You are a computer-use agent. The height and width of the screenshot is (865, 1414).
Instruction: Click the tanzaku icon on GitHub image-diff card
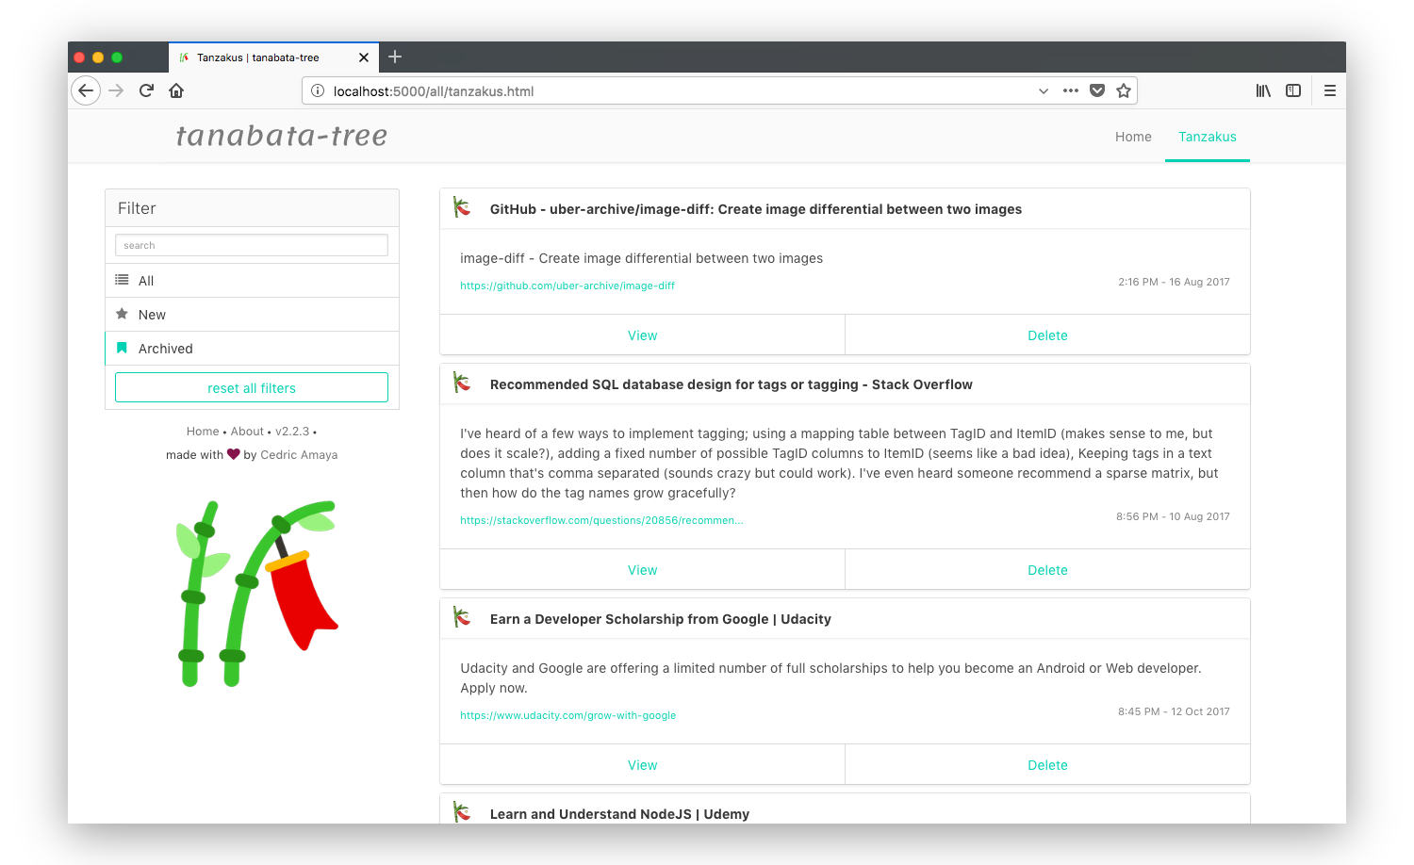coord(462,207)
